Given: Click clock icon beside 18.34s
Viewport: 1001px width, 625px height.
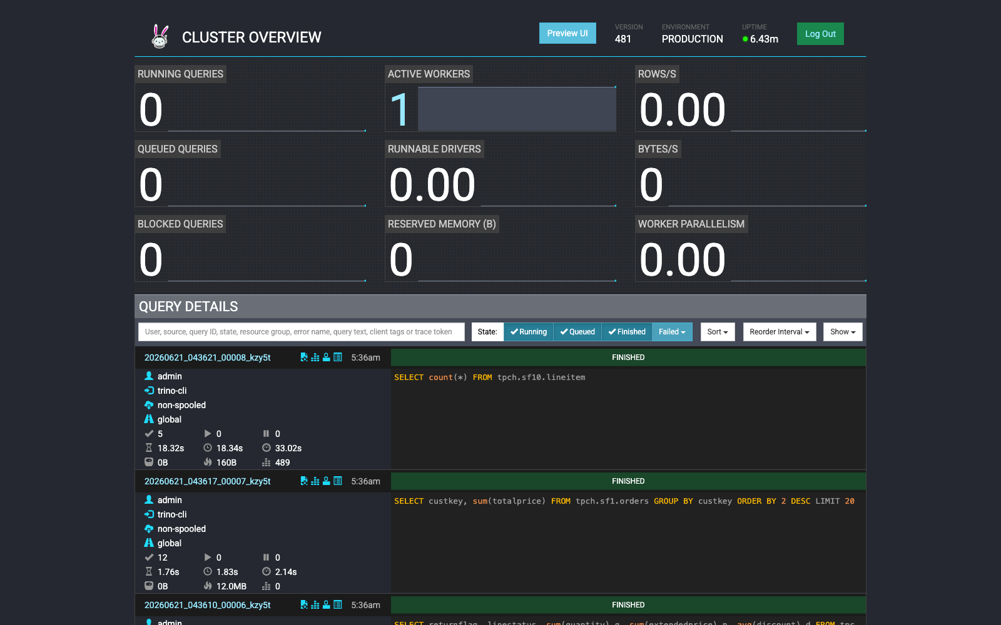Looking at the screenshot, I should coord(208,448).
